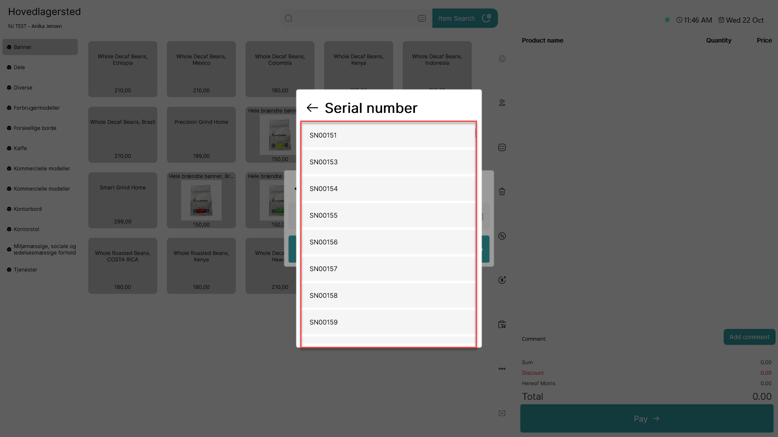Add Whole Decaf Beans, Brazil product
This screenshot has width=778, height=437.
point(123,135)
